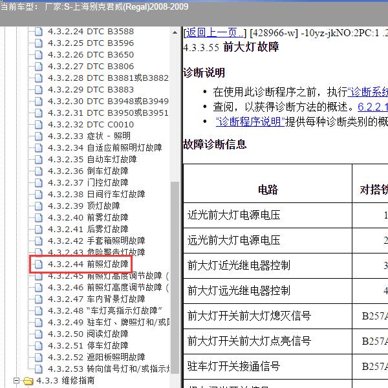
Task: Click page icon for 4.3.2.52 遮阳板照明故障
Action: [x=38, y=357]
